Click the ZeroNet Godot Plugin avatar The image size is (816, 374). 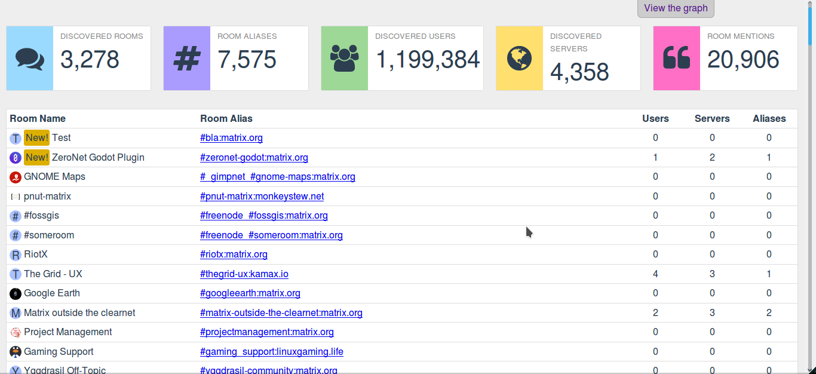[16, 158]
